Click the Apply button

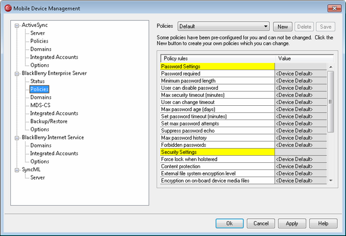point(292,224)
